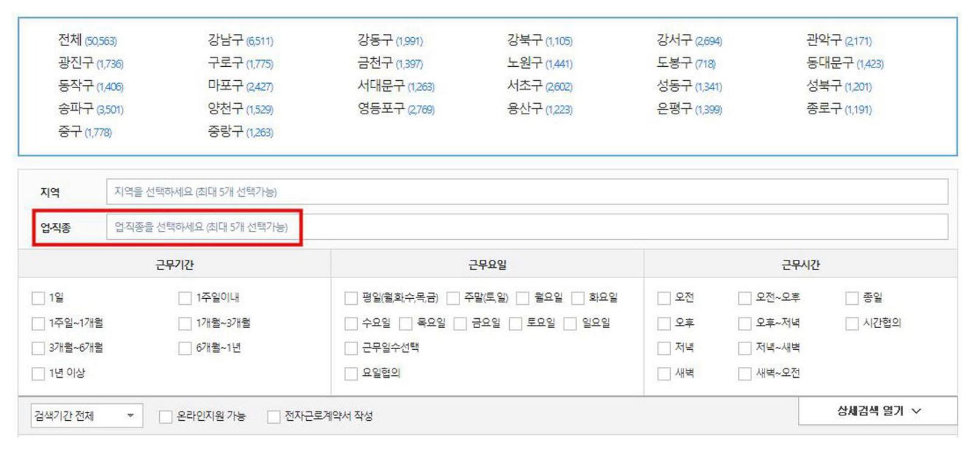Check 전자근로계약서 작성 option

(274, 417)
